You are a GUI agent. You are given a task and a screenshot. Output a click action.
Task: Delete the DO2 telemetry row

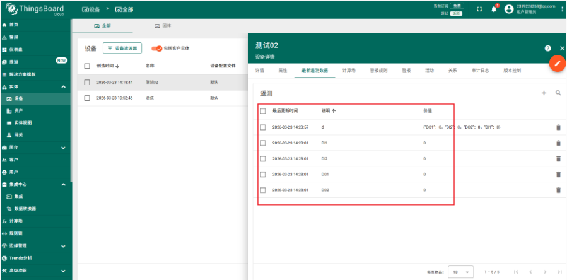(x=558, y=190)
